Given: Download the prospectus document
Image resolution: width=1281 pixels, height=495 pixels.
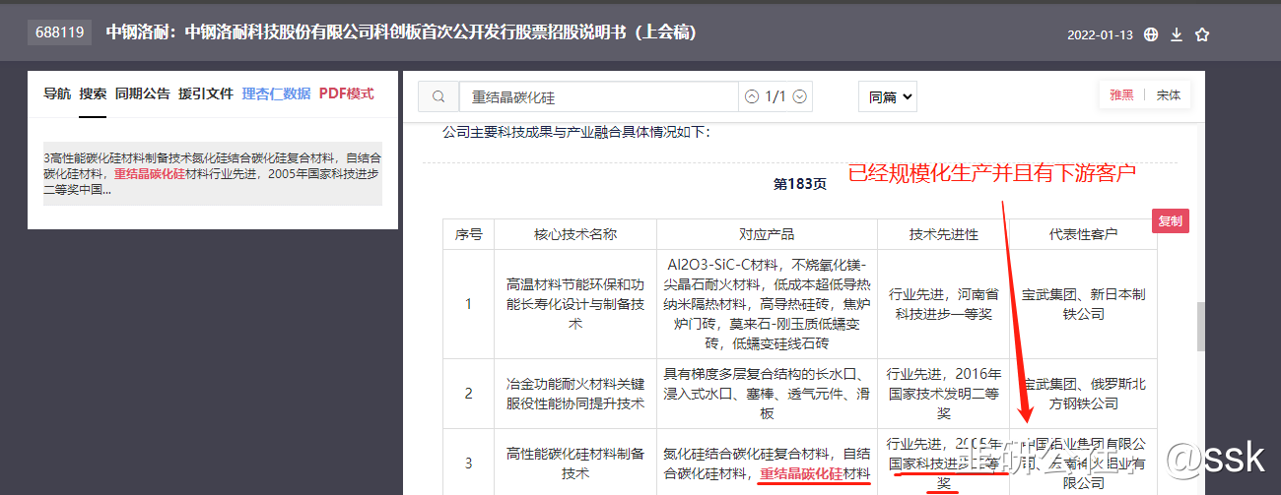Looking at the screenshot, I should [x=1177, y=34].
